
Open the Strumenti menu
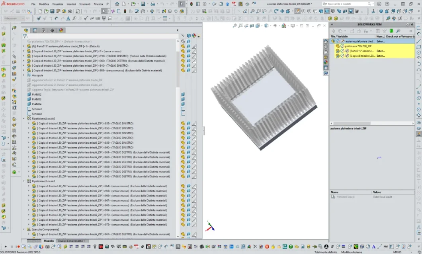pos(84,4)
